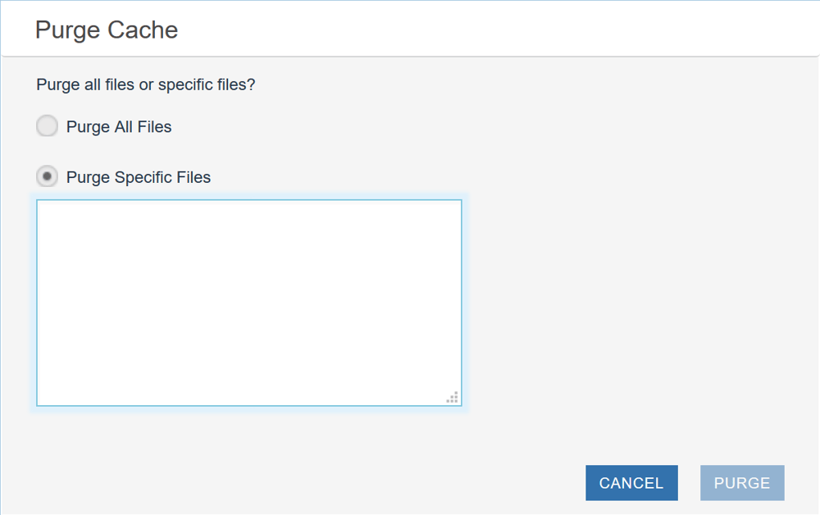Click the "Purge all files or specific files?" prompt
Screen dimensions: 820x515
[x=146, y=84]
